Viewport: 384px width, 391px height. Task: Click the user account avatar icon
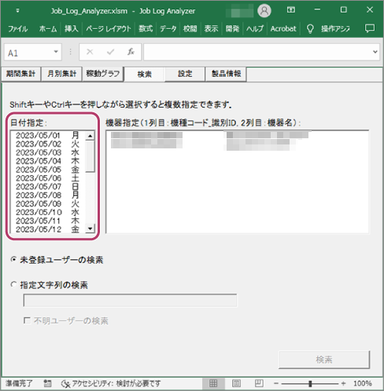point(264,11)
